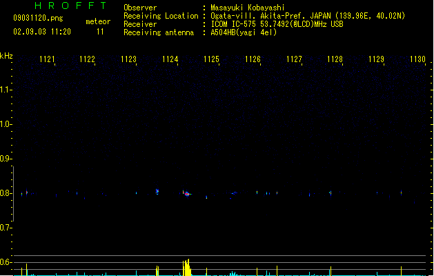Click the meteor count value 11

(100, 32)
